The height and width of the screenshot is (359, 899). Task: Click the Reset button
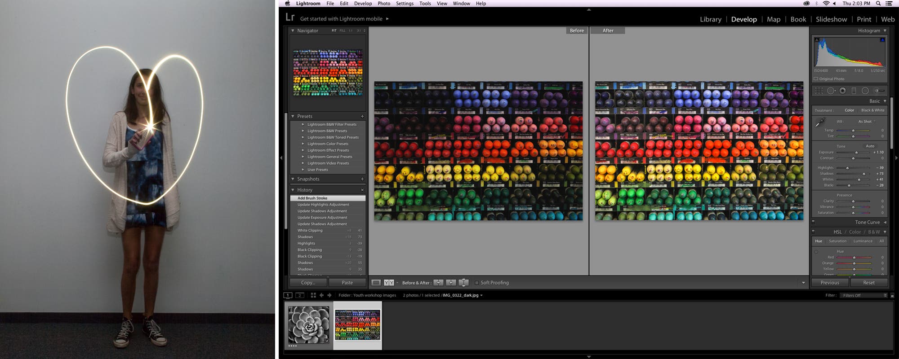868,283
